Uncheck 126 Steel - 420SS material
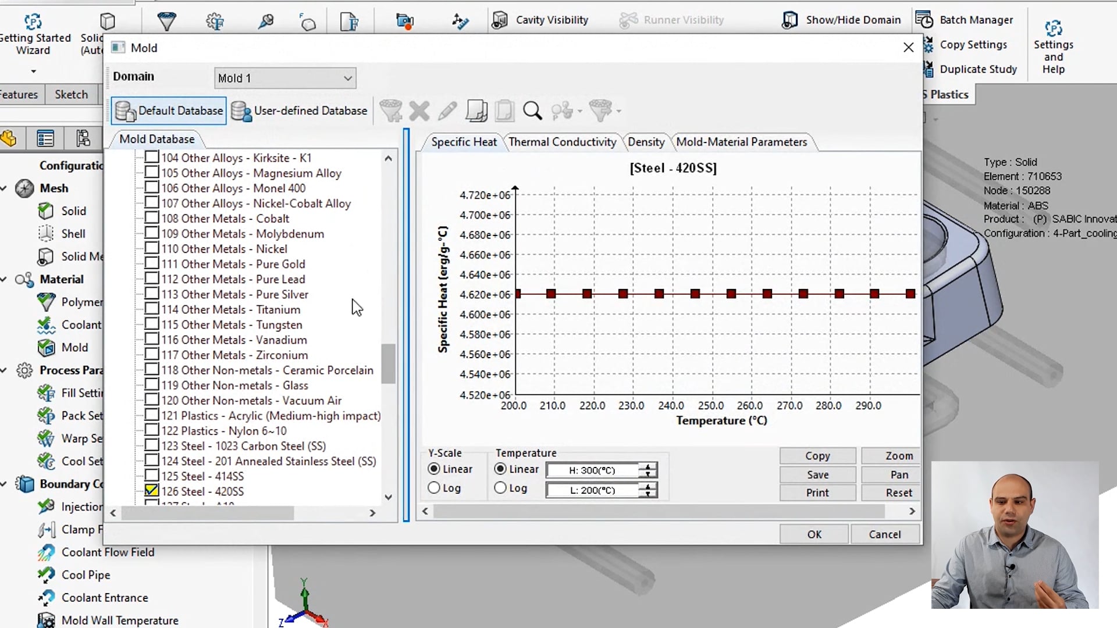 pyautogui.click(x=151, y=491)
